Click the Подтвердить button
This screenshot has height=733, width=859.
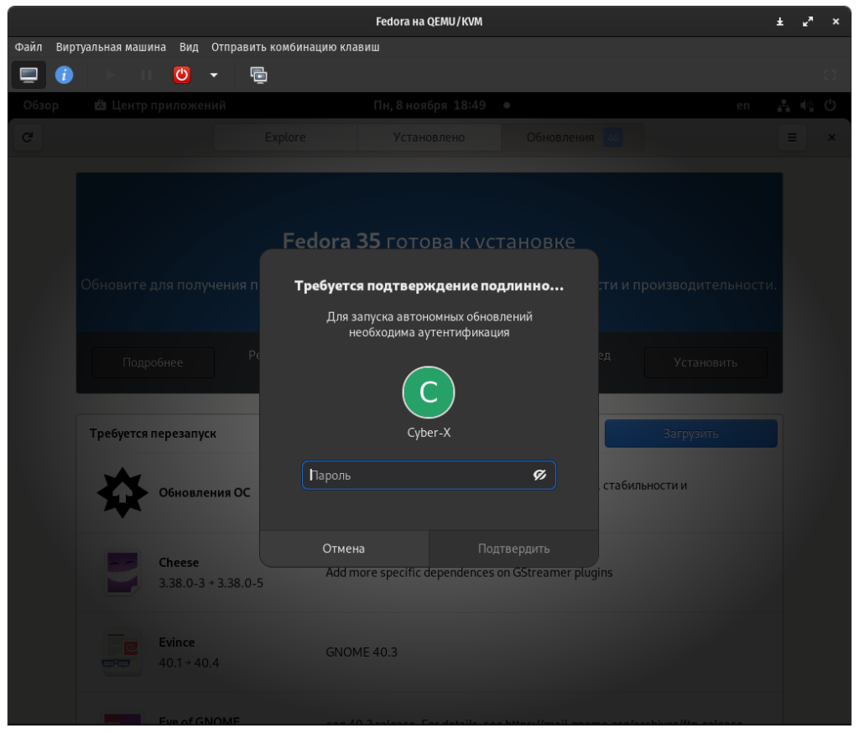(x=513, y=548)
